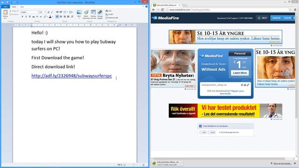299x168 pixels.
Task: Click the Insert object icon
Action: click(100, 13)
